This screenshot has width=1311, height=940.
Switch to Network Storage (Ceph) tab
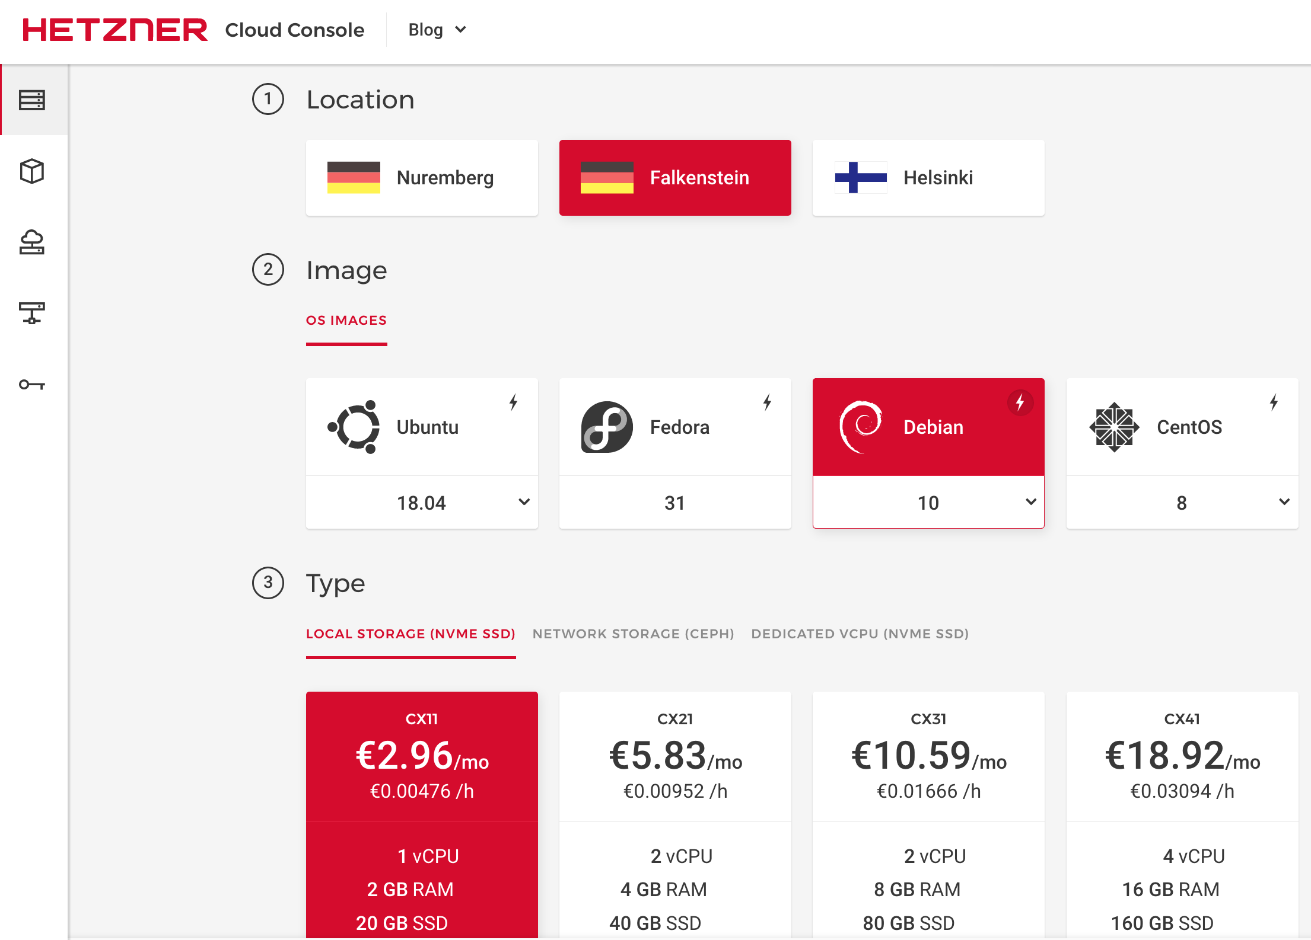pos(634,634)
